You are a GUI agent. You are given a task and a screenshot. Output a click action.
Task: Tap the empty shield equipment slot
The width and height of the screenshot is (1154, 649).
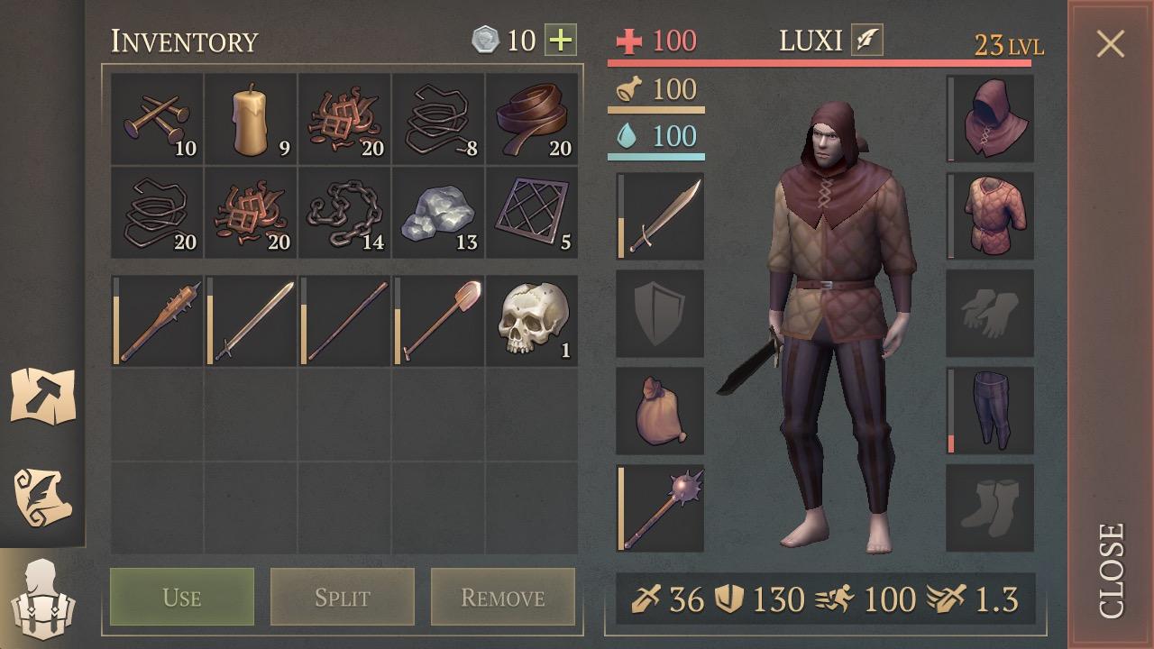click(660, 314)
